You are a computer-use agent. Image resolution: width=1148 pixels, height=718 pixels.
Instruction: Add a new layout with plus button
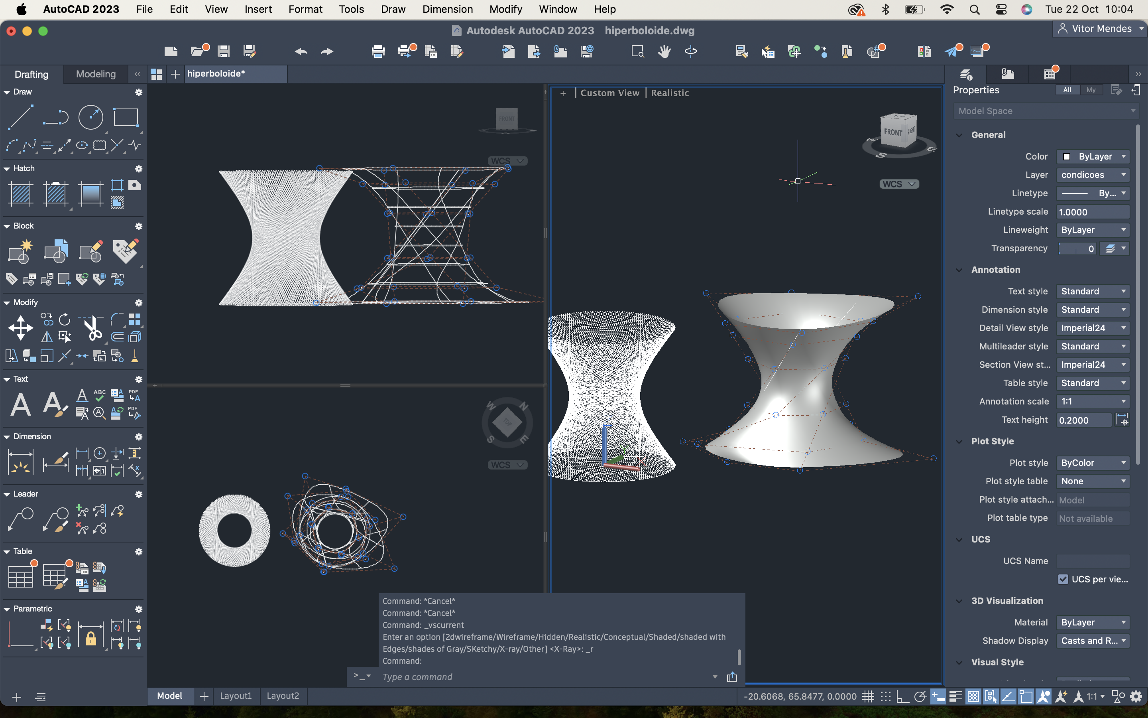tap(204, 696)
